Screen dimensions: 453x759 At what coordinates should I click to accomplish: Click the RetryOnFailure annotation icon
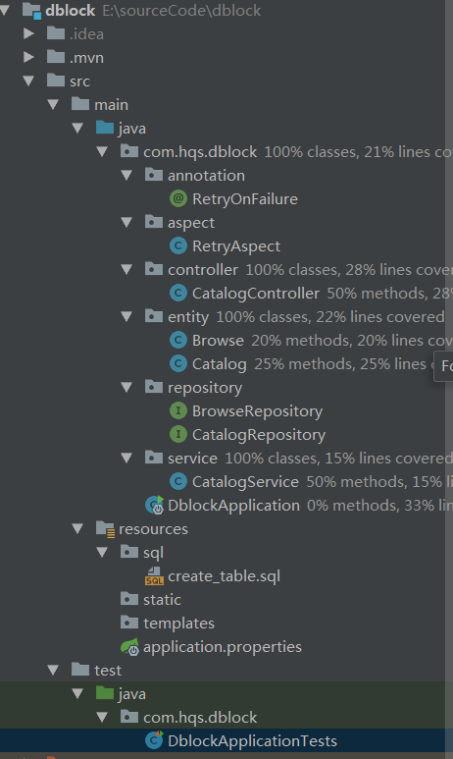(x=178, y=198)
